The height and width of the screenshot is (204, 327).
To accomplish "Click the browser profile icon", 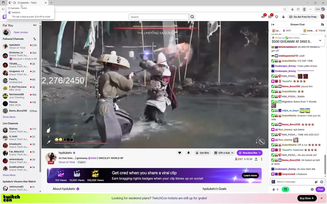I will tap(304, 9).
